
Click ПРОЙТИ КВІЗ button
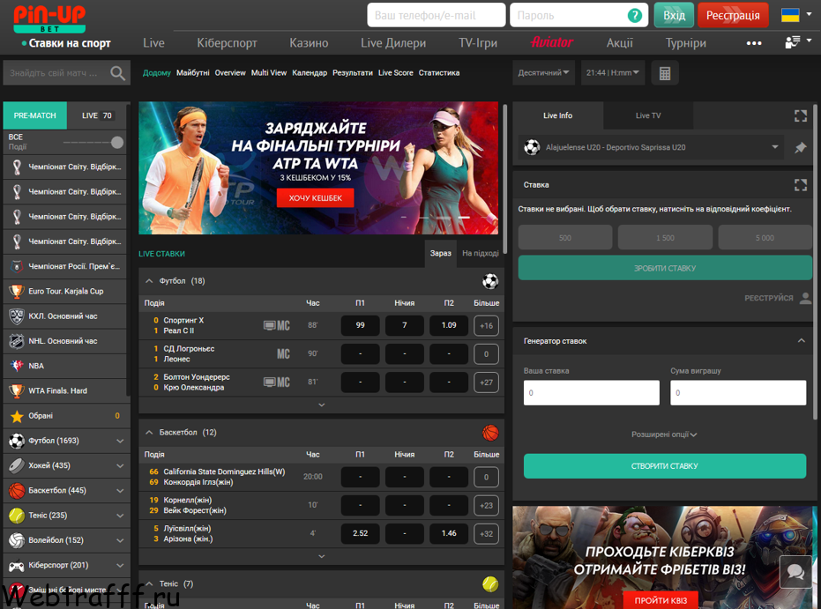pyautogui.click(x=661, y=601)
